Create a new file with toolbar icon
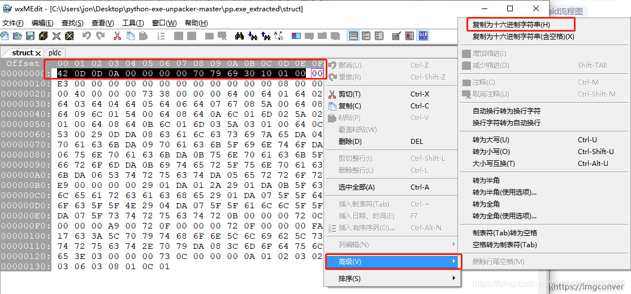Image resolution: width=631 pixels, height=294 pixels. [5, 36]
